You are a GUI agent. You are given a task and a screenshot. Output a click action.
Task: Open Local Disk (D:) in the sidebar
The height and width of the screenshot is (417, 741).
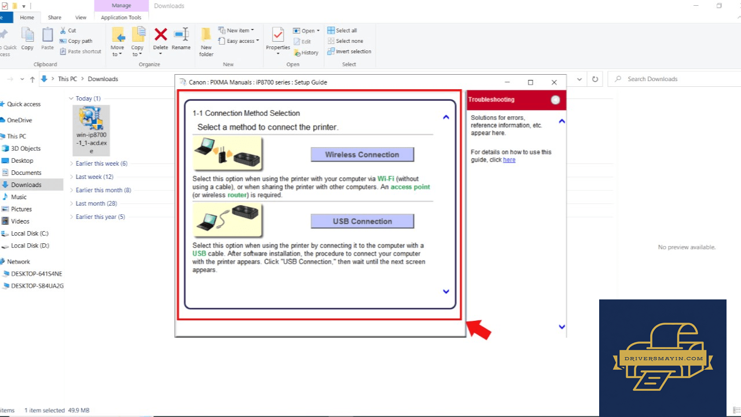[30, 246]
